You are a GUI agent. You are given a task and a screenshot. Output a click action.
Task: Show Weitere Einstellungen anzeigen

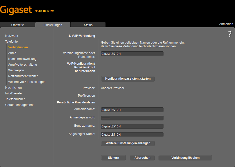[x=128, y=143]
